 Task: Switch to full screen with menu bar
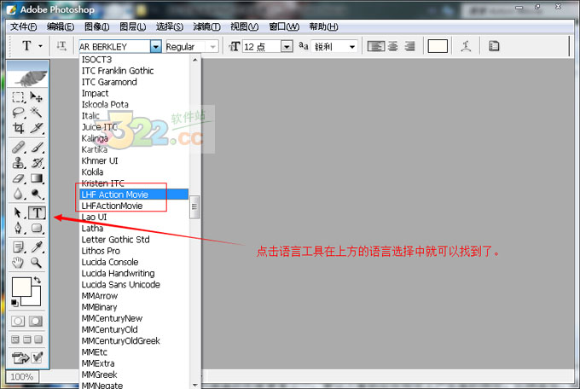(x=27, y=340)
